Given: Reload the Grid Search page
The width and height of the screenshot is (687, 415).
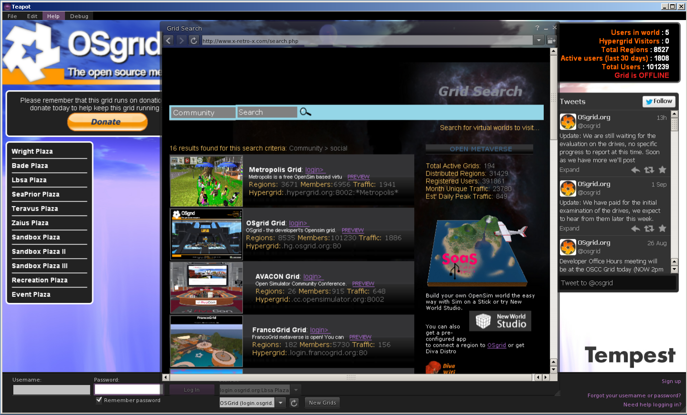Looking at the screenshot, I should 193,41.
